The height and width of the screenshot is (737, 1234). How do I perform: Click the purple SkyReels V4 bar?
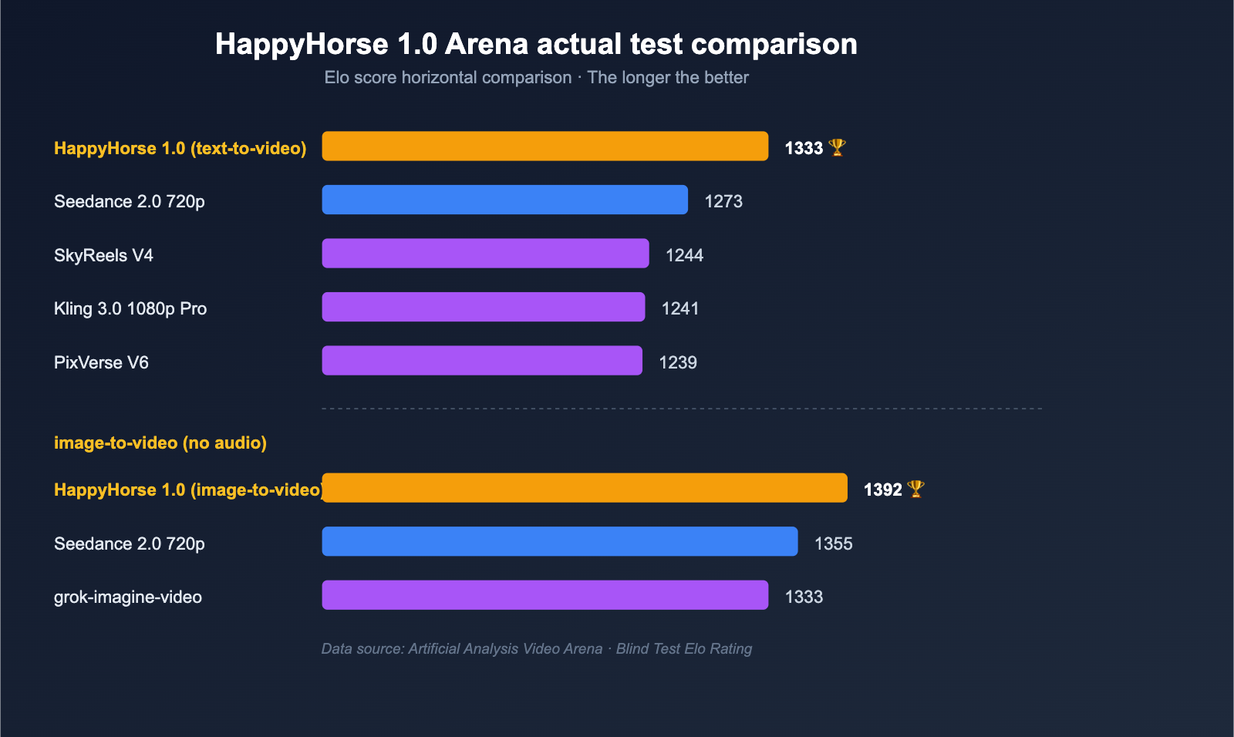point(485,254)
